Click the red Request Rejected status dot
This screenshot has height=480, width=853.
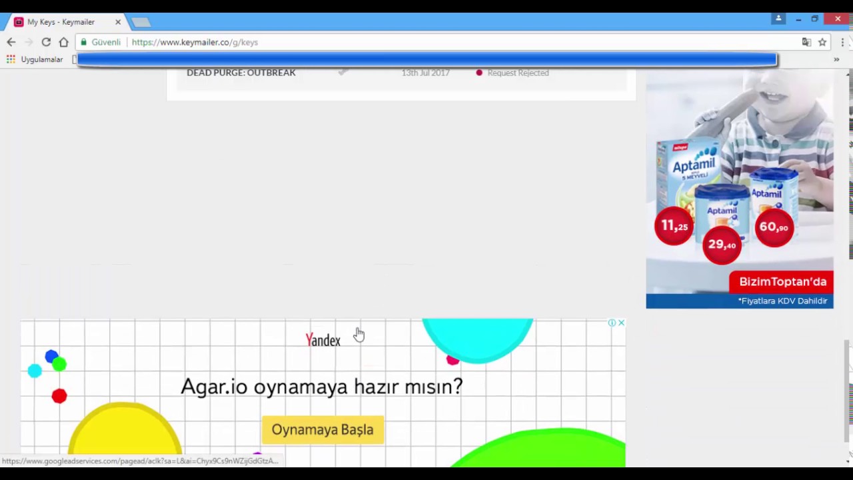[x=479, y=73]
